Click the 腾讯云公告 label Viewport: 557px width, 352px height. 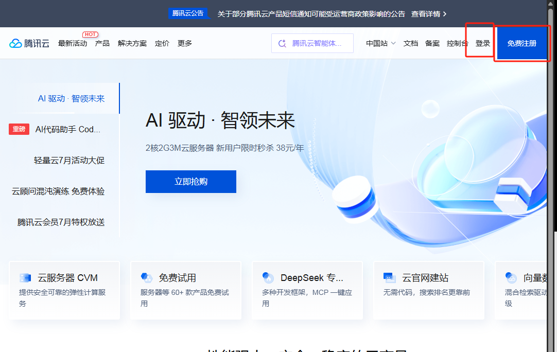(188, 13)
